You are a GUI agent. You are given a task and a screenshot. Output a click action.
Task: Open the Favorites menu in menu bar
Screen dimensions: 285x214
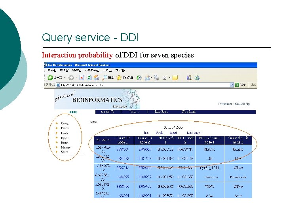click(x=92, y=70)
